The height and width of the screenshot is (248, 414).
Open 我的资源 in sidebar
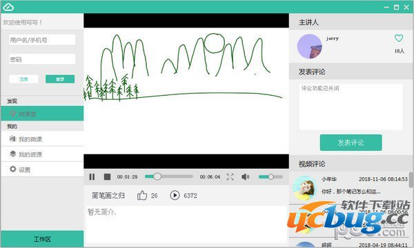tap(42, 154)
